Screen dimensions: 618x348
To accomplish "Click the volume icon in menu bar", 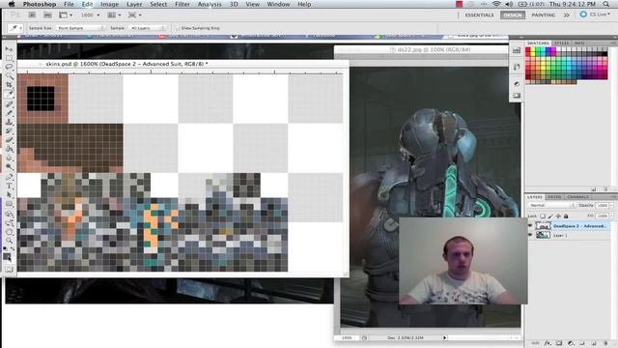I will (509, 4).
